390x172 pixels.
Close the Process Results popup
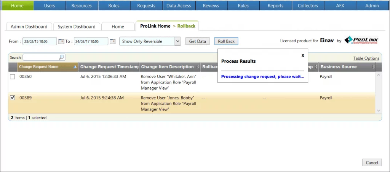click(x=303, y=55)
